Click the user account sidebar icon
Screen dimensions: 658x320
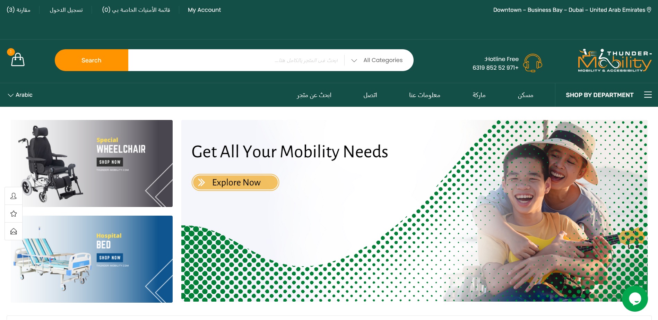point(14,196)
